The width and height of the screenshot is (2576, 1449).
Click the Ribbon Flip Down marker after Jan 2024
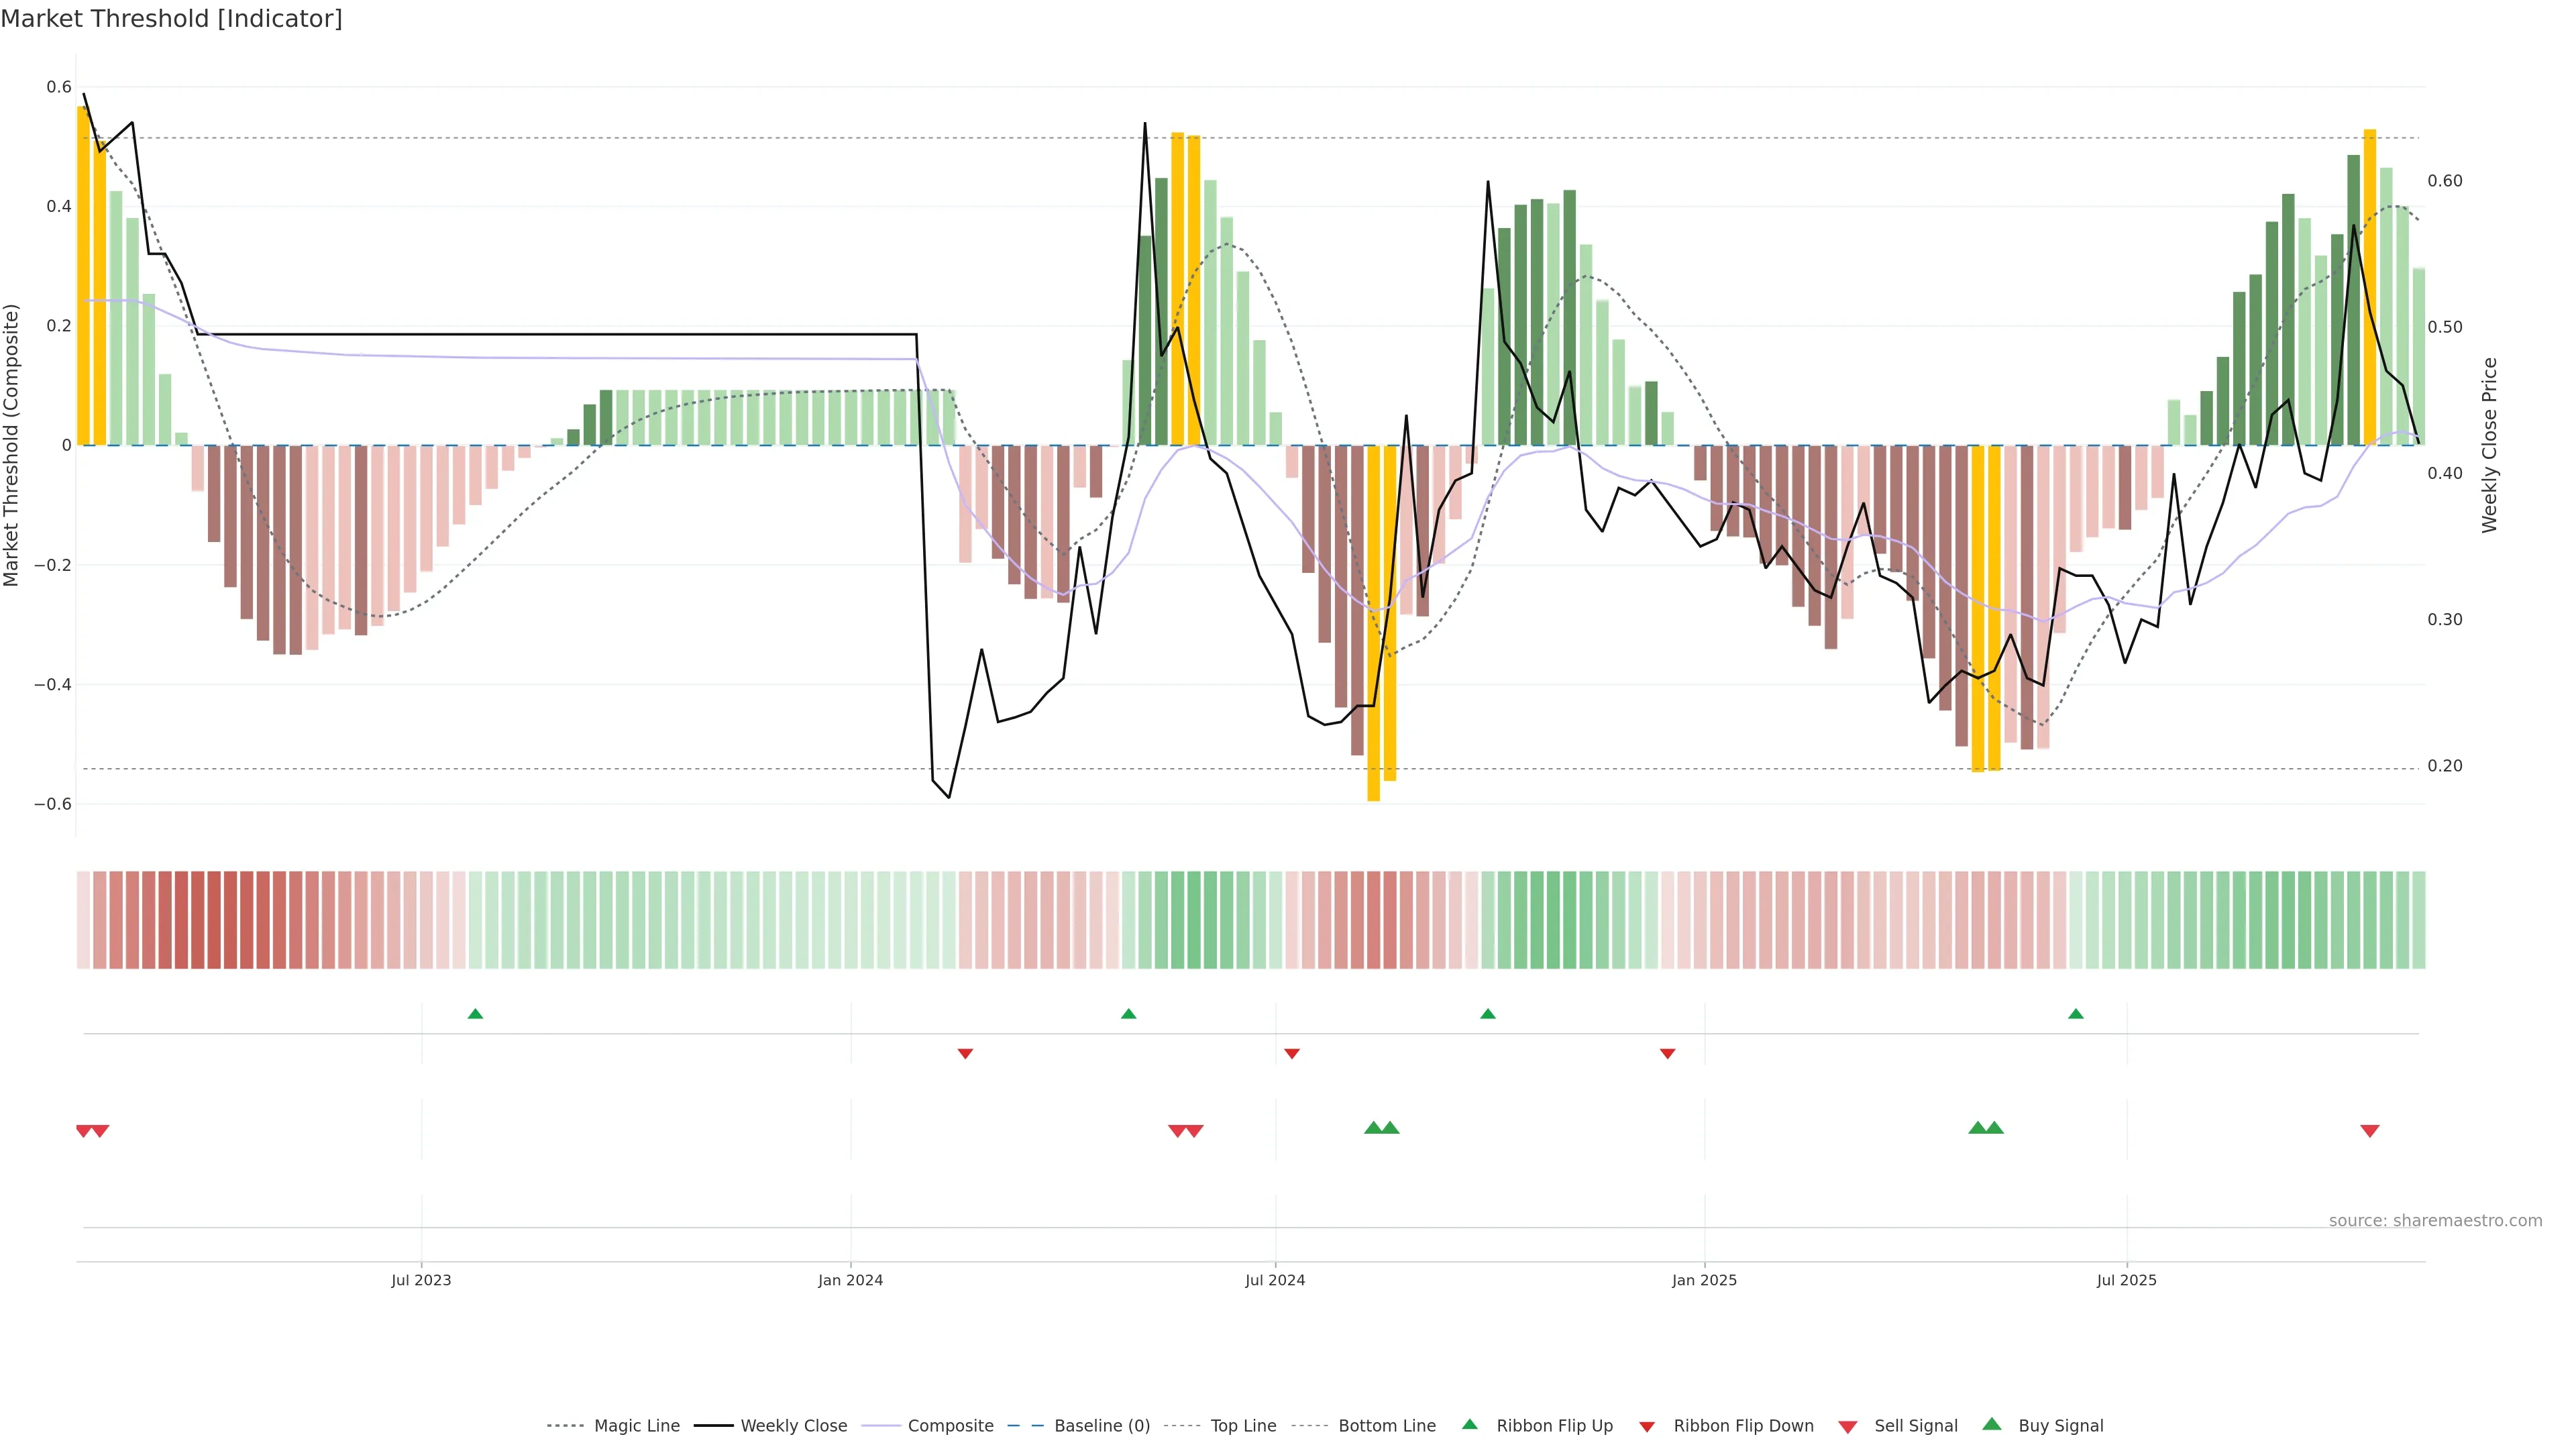tap(965, 1054)
